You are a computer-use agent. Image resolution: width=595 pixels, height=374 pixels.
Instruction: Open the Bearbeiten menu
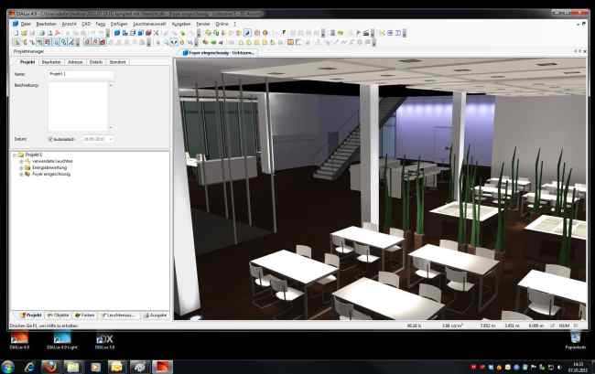point(46,24)
